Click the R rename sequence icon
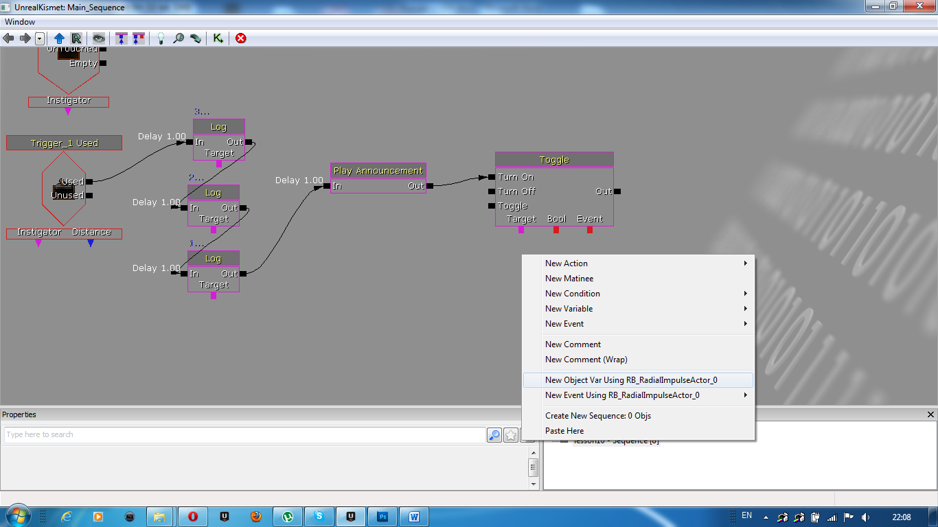Screen dimensions: 938x527 pyautogui.click(x=76, y=38)
